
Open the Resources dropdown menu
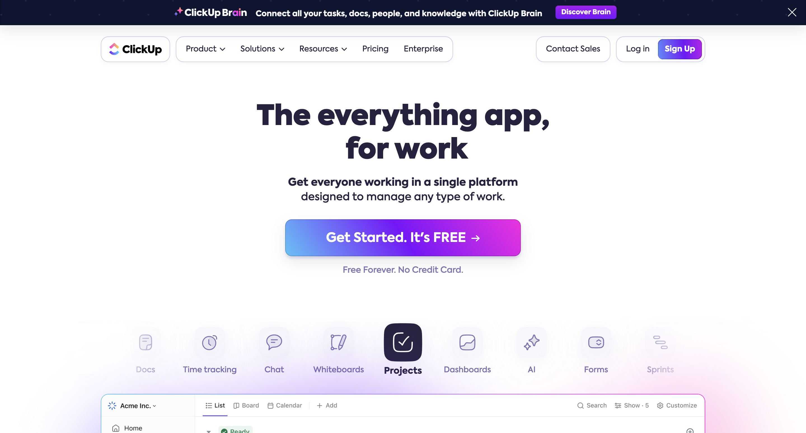pos(323,49)
